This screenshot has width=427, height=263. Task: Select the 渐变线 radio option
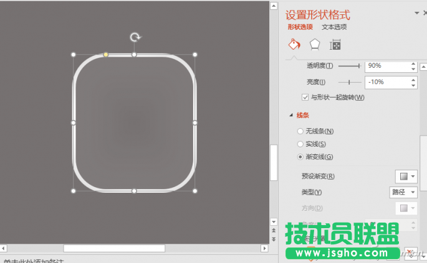[301, 157]
